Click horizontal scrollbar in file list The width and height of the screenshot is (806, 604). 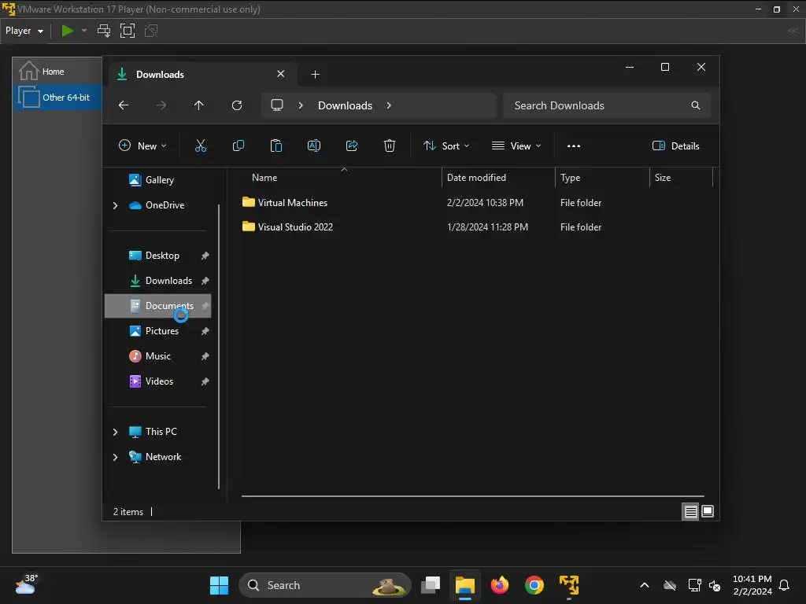tap(473, 496)
